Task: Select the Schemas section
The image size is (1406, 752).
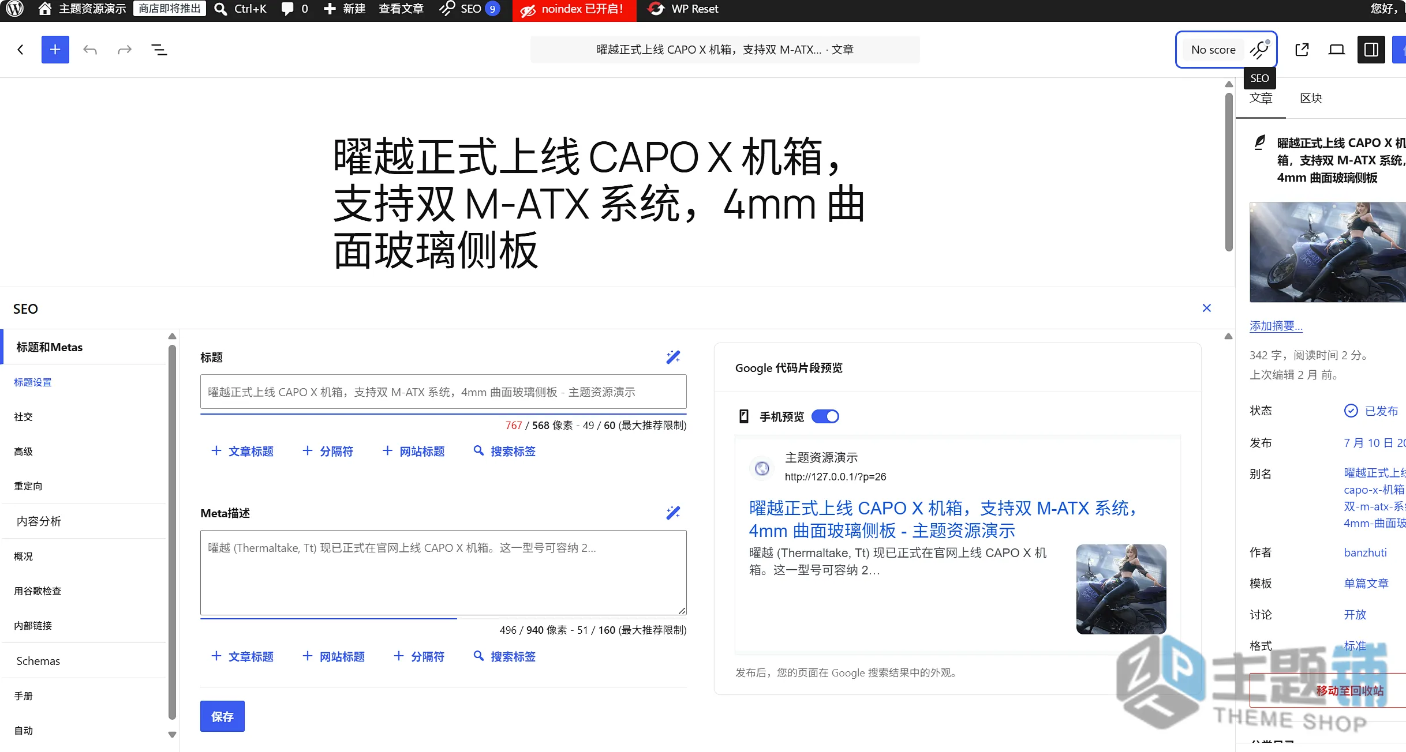Action: 84,661
